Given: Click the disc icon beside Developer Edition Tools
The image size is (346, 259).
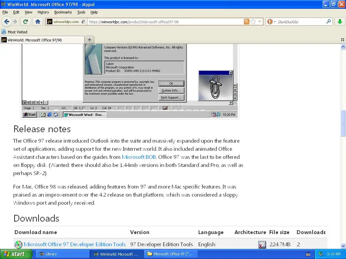Looking at the screenshot, I should pyautogui.click(x=18, y=244).
